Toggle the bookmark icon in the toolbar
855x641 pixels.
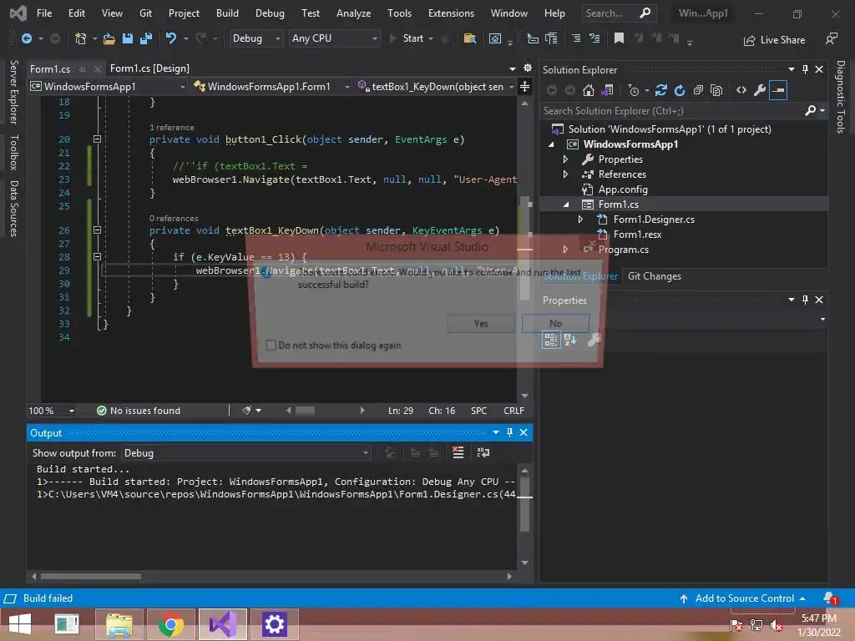pos(619,38)
